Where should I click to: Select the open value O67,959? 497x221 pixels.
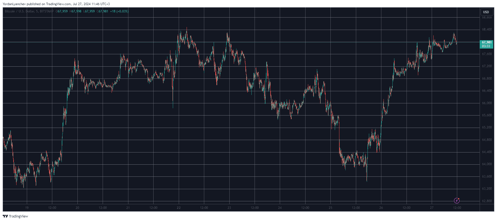coord(62,11)
